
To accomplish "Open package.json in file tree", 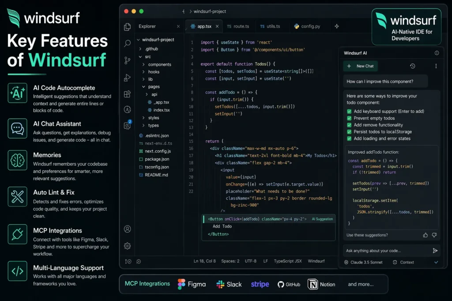I will (x=154, y=159).
